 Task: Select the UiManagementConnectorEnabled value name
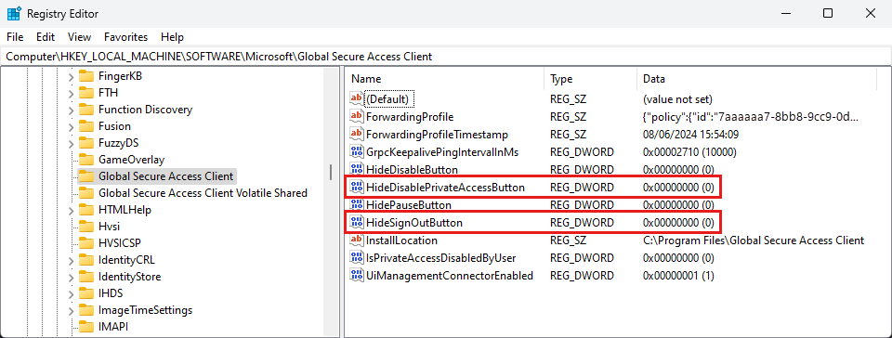[x=450, y=276]
